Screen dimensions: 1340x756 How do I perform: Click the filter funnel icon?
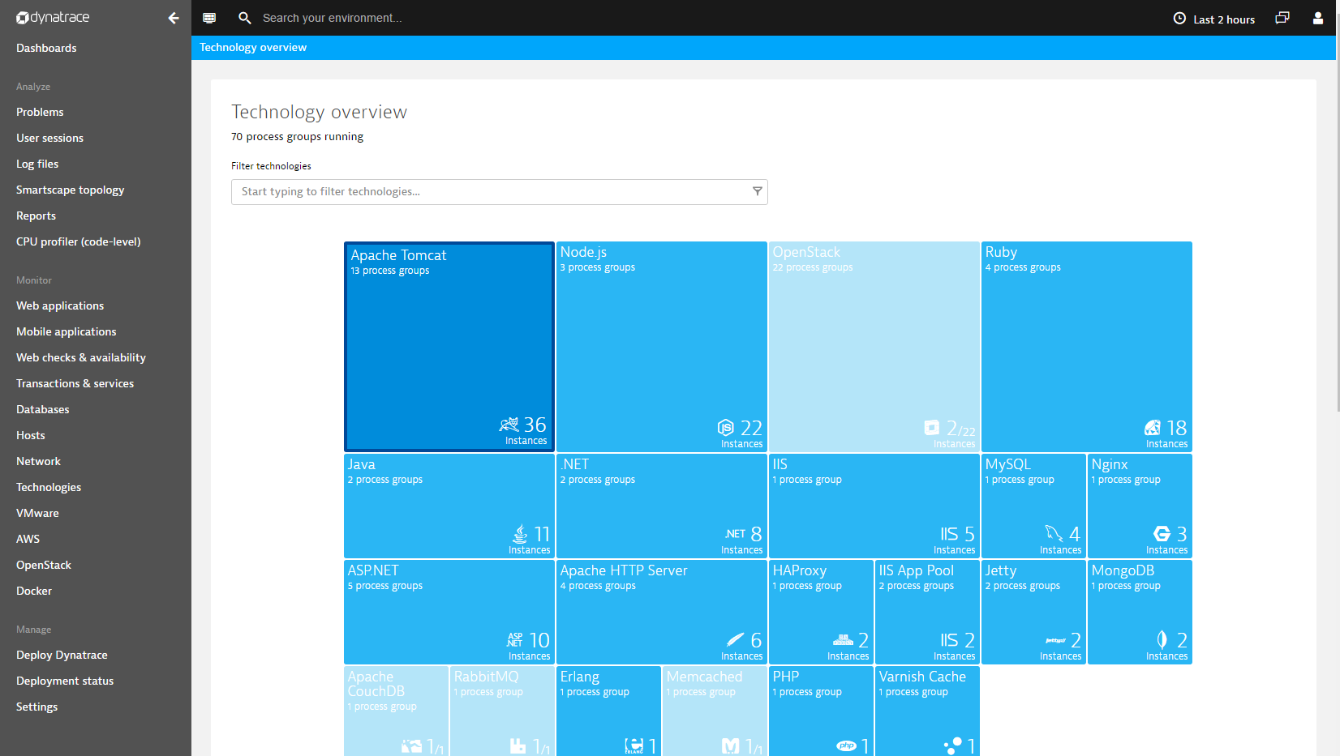point(757,191)
